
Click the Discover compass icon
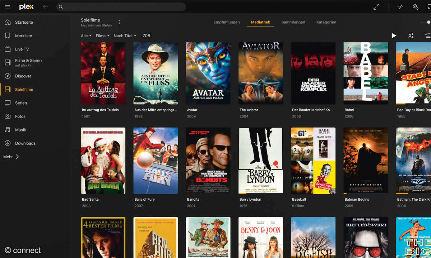click(8, 76)
